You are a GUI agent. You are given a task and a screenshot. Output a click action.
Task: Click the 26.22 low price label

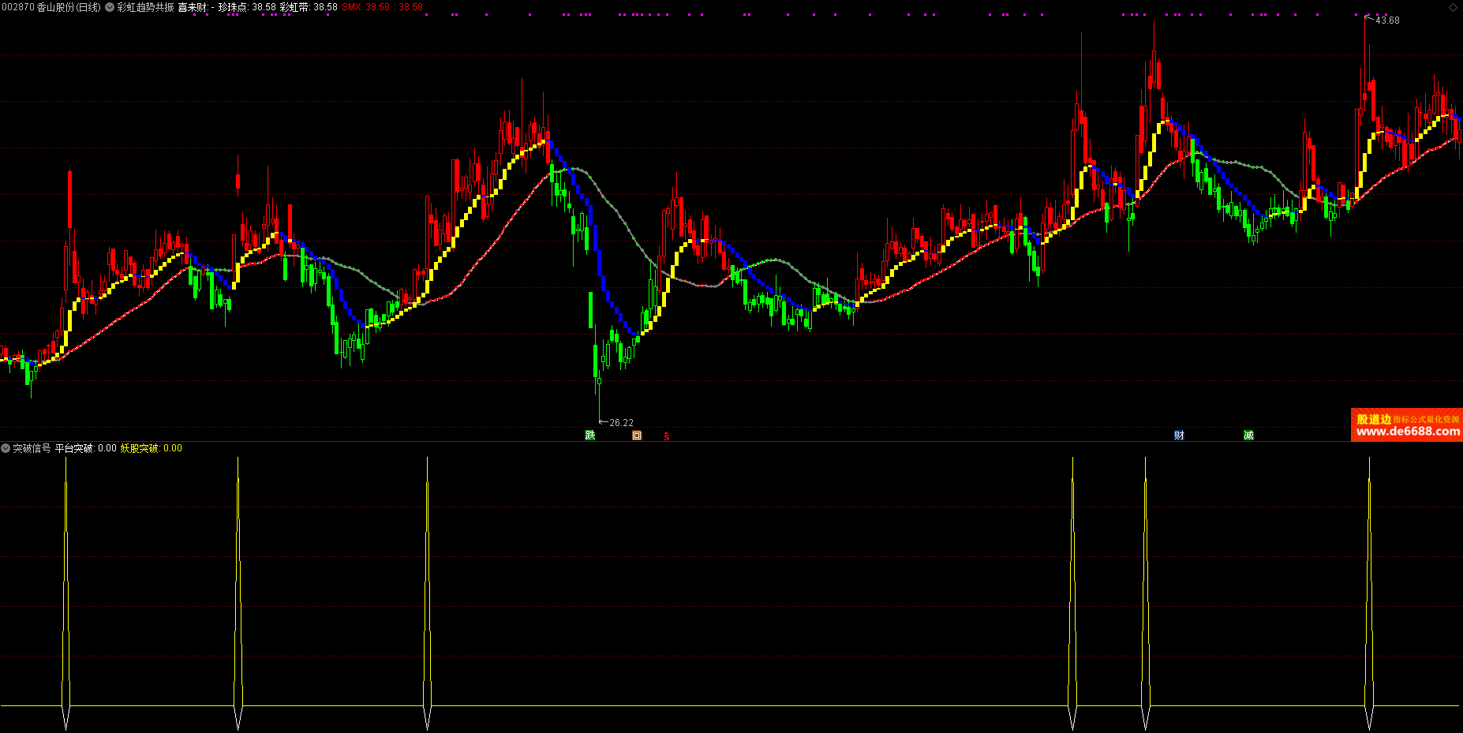[621, 423]
